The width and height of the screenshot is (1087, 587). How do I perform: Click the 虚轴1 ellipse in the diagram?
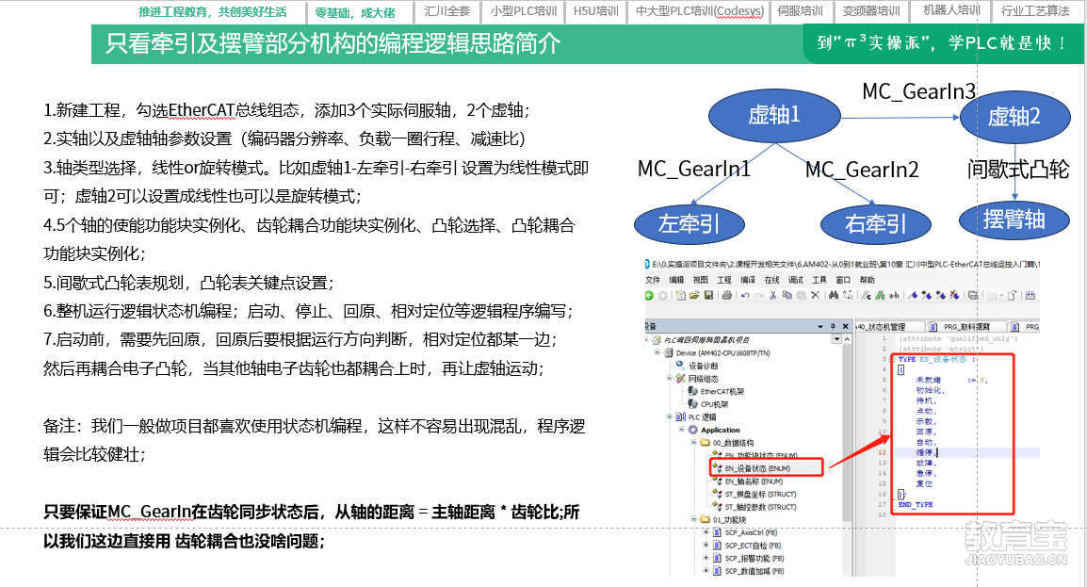coord(773,116)
